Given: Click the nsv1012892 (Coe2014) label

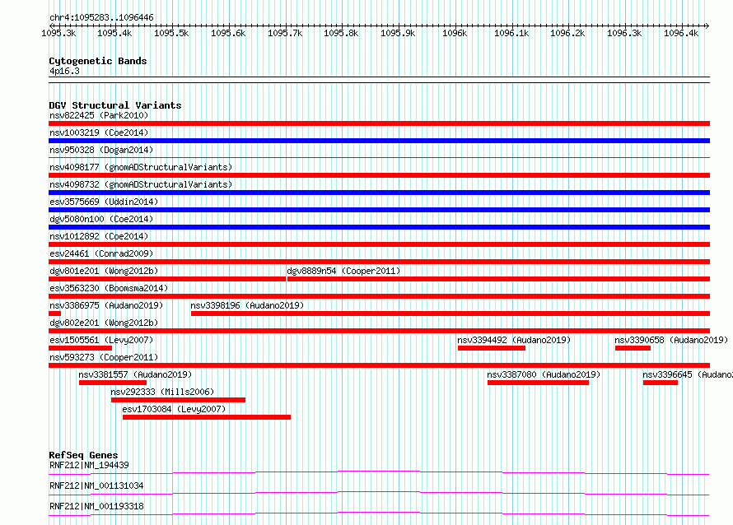Looking at the screenshot, I should pos(99,236).
